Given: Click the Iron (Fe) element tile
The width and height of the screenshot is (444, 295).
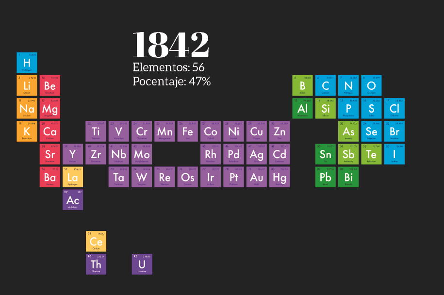Looking at the screenshot, I should click(x=188, y=131).
